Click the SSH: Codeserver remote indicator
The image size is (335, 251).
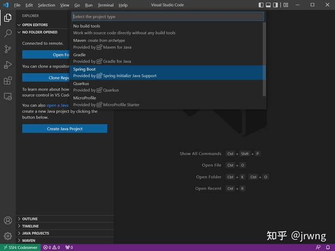20,247
